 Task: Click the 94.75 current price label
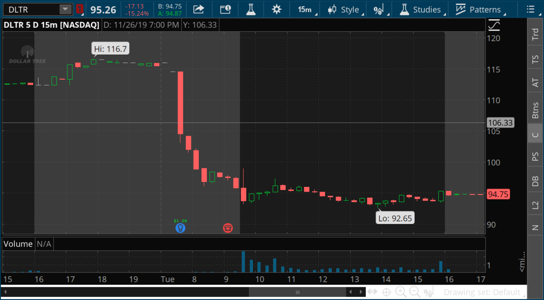[497, 195]
